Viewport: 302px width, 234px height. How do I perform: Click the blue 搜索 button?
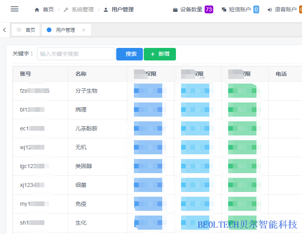tap(130, 54)
